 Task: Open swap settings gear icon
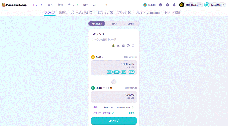(x=123, y=46)
